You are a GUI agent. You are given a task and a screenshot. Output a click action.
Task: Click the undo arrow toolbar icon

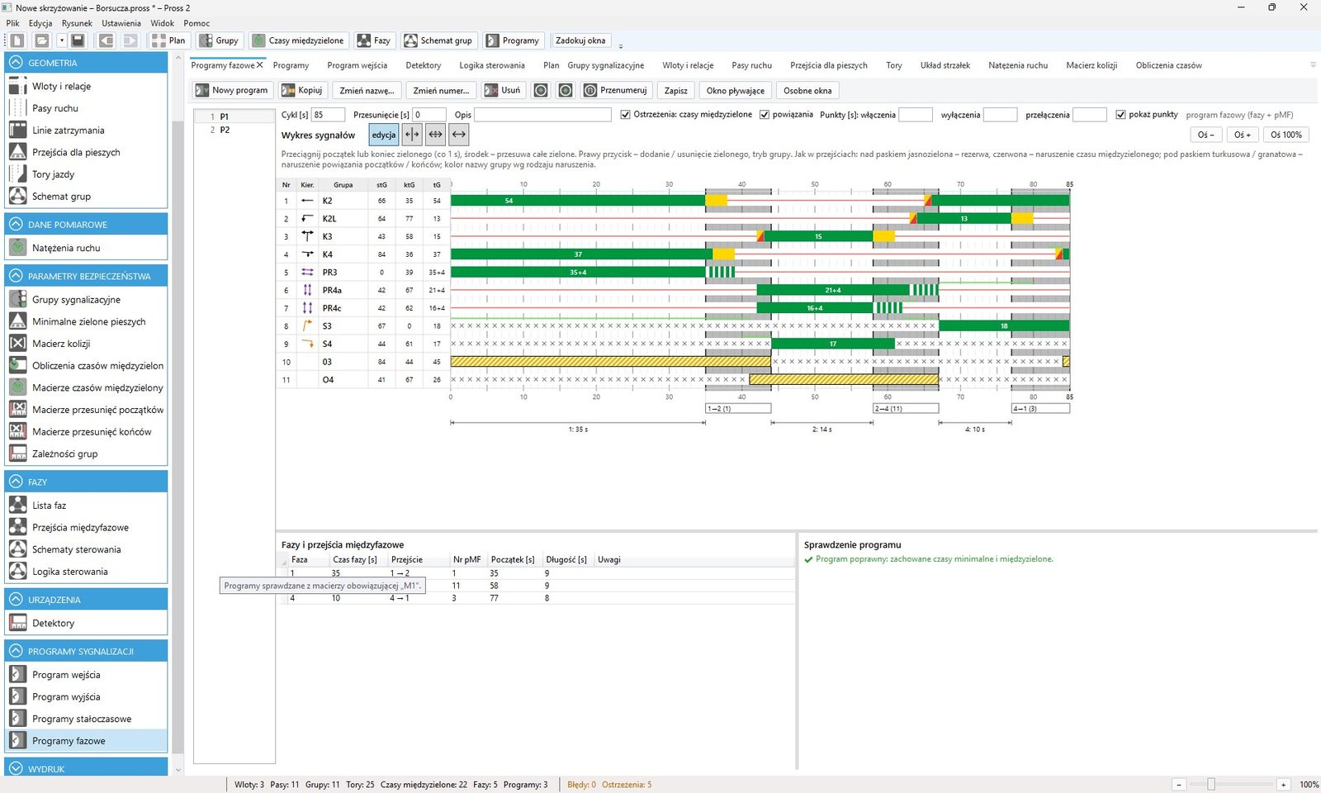[x=107, y=40]
